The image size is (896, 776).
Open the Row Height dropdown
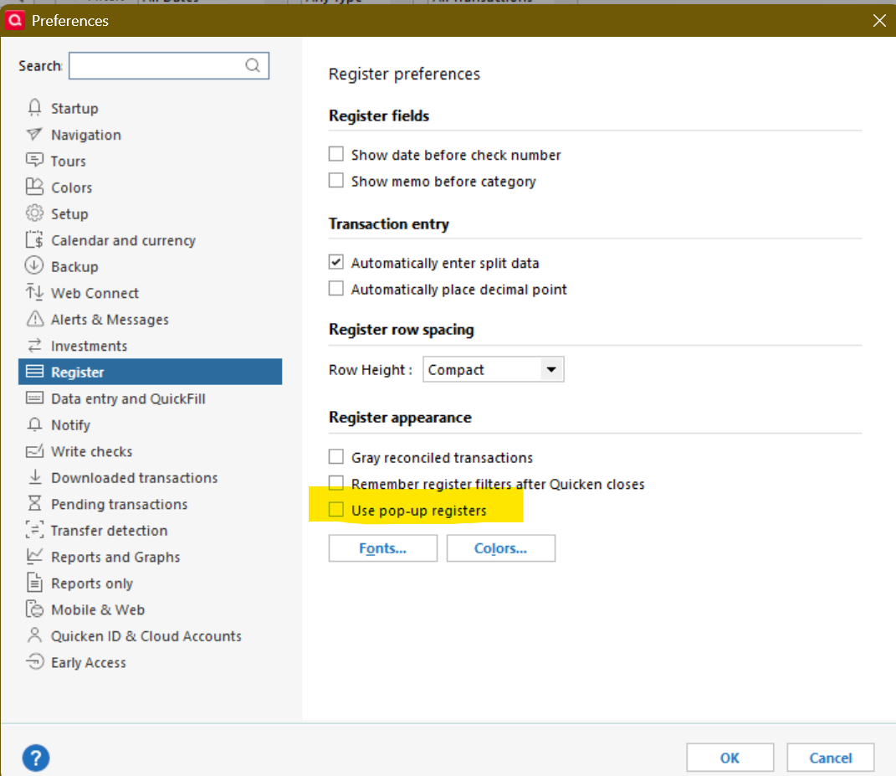[x=493, y=369]
